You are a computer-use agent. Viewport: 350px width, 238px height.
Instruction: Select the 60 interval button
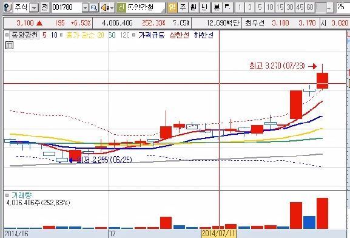pyautogui.click(x=310, y=8)
